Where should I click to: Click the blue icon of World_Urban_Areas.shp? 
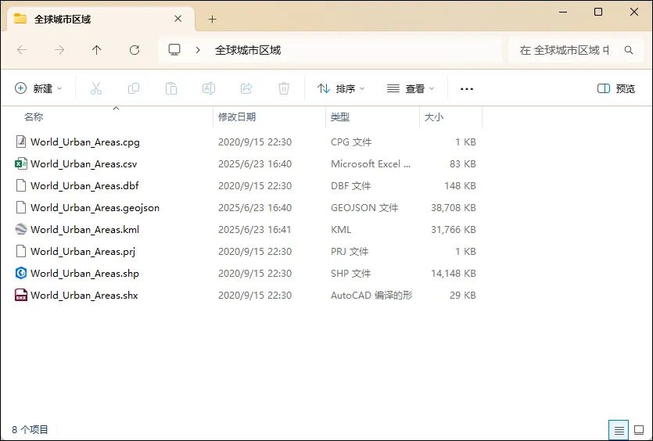click(x=21, y=273)
